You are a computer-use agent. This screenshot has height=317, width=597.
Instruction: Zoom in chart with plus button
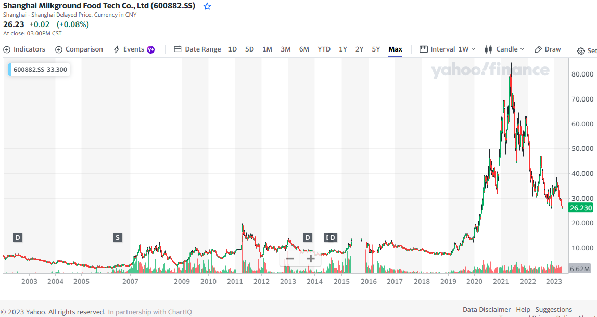point(311,259)
